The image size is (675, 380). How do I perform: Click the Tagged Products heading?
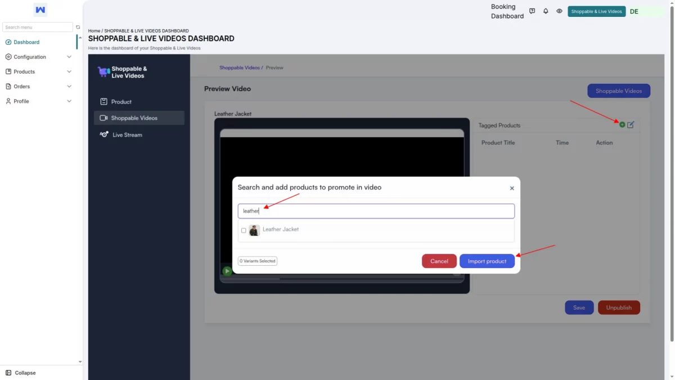point(499,126)
